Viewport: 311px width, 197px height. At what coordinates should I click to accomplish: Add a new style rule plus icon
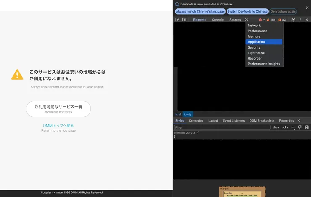(x=293, y=127)
